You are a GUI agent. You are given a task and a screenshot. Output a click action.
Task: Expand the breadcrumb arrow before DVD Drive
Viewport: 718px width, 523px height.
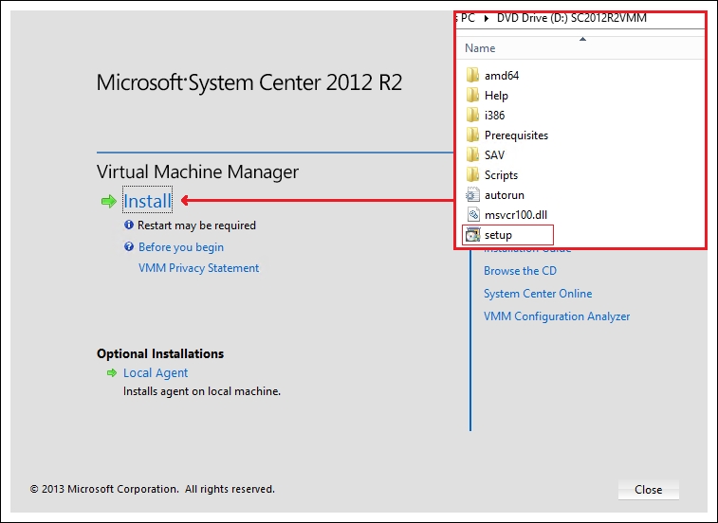tap(487, 18)
